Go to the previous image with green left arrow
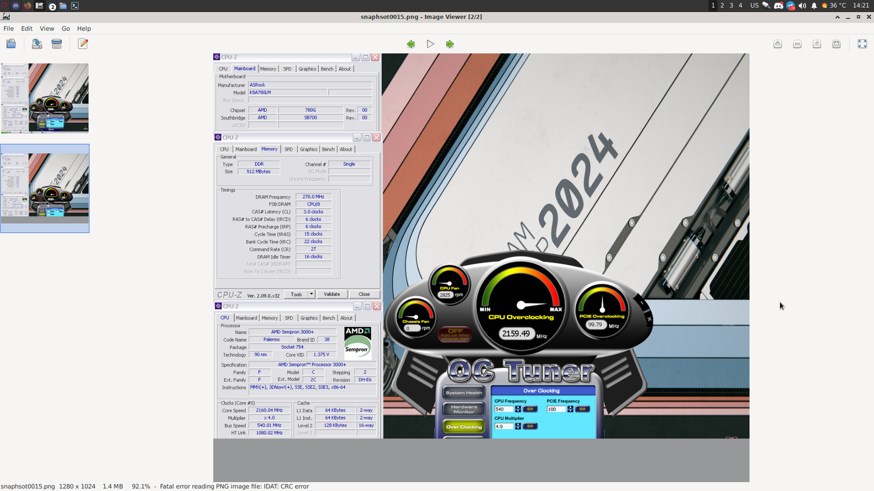 pyautogui.click(x=411, y=44)
